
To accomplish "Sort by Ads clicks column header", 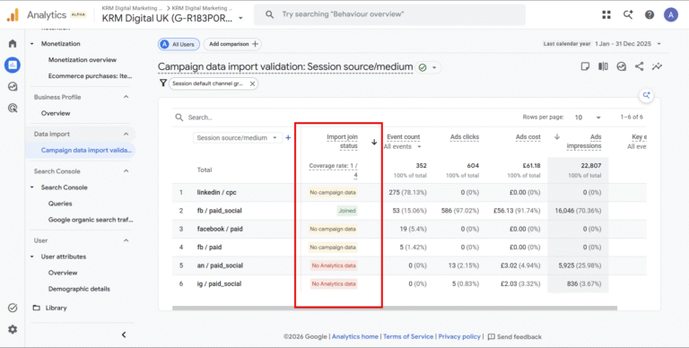I will 465,137.
